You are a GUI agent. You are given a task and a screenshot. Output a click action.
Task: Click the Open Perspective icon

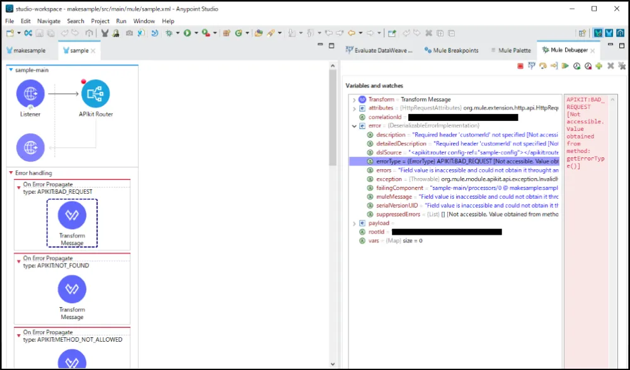(x=582, y=33)
